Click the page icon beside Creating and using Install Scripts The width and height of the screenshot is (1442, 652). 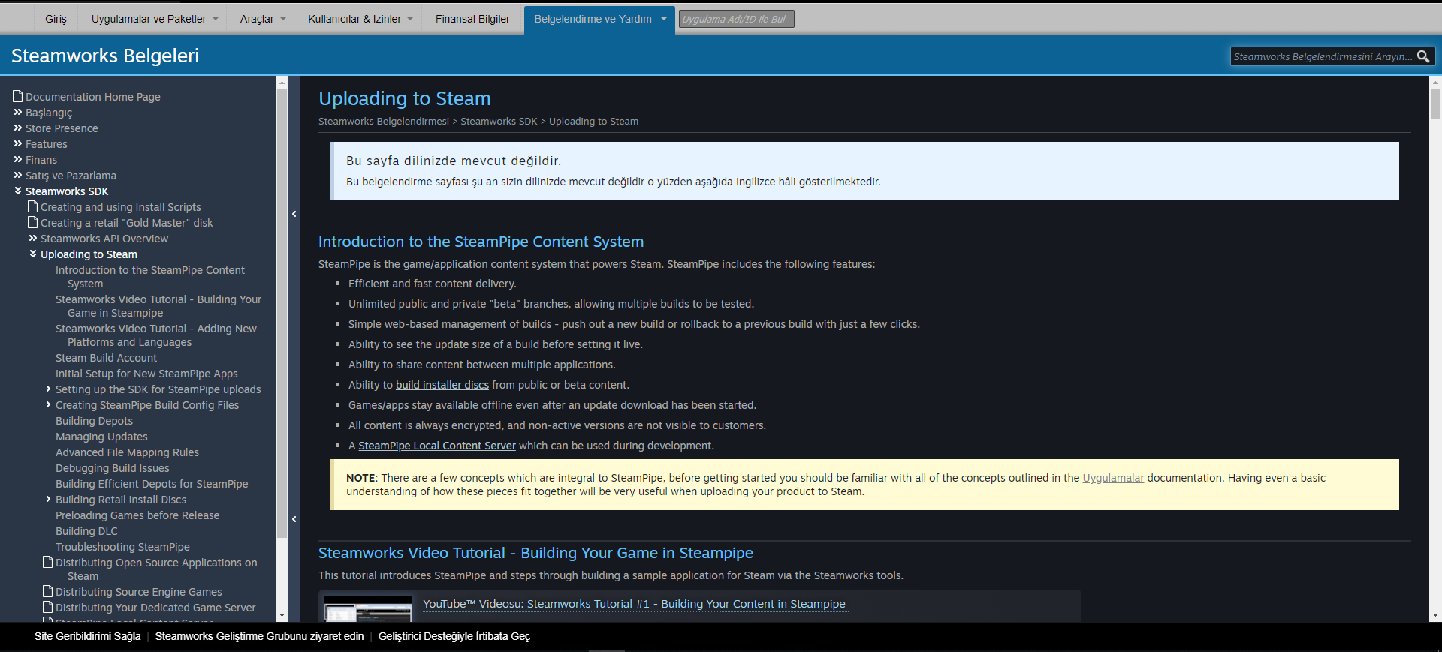click(33, 206)
